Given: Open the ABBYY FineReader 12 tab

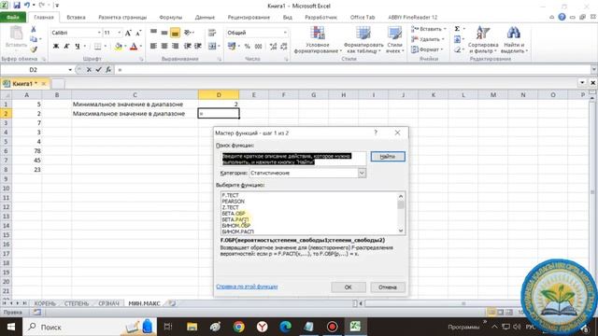Looking at the screenshot, I should pyautogui.click(x=413, y=18).
